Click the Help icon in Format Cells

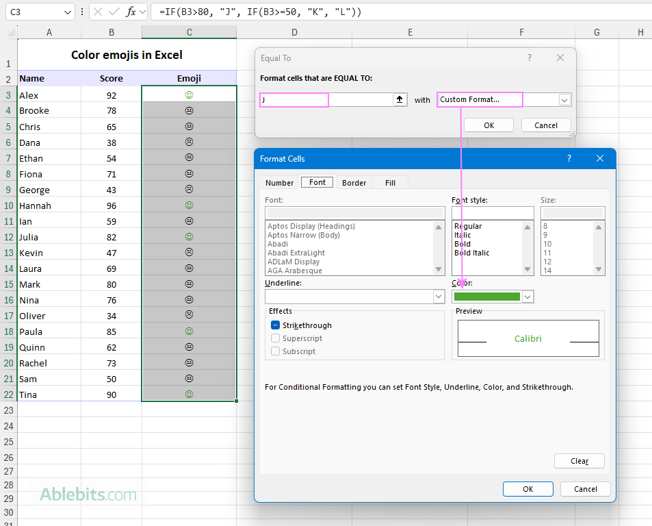click(569, 158)
